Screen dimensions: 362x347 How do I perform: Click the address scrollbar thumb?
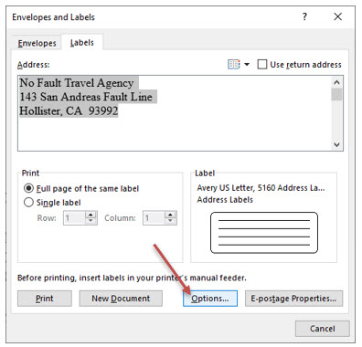(336, 94)
